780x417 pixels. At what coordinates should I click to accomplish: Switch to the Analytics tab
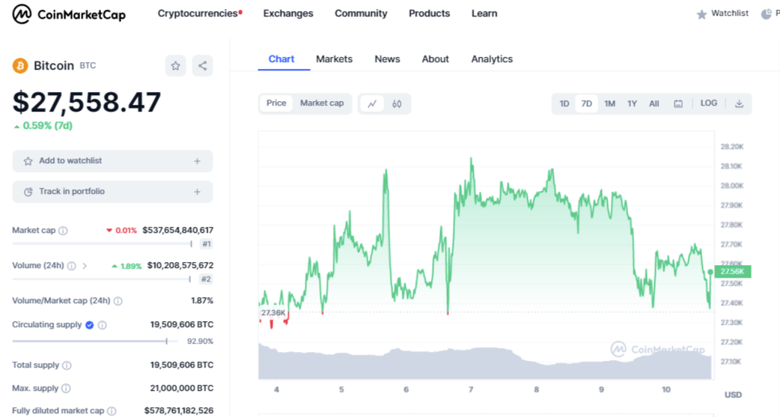[492, 59]
